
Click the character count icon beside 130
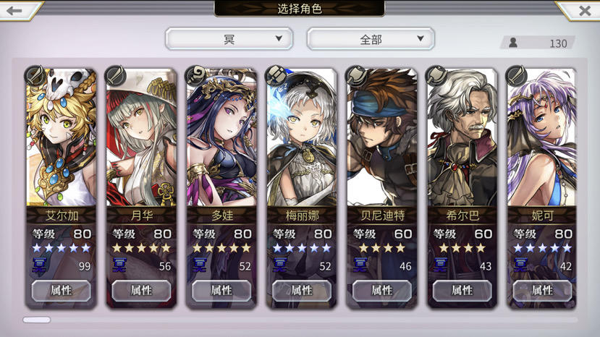coord(513,43)
